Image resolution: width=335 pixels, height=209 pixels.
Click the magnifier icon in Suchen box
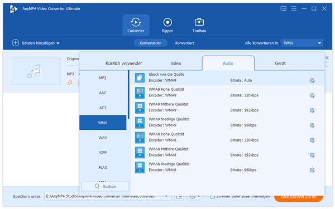click(97, 186)
